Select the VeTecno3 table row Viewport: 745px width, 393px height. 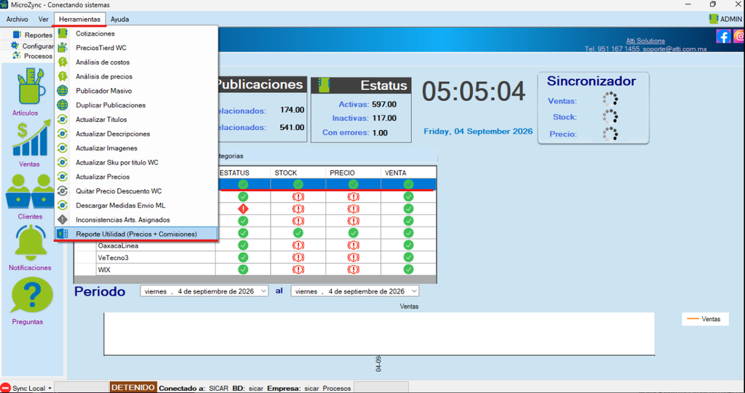coord(255,257)
